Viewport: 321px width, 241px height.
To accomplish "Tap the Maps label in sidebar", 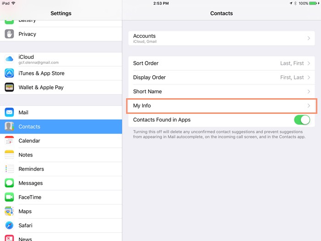I will tap(25, 211).
